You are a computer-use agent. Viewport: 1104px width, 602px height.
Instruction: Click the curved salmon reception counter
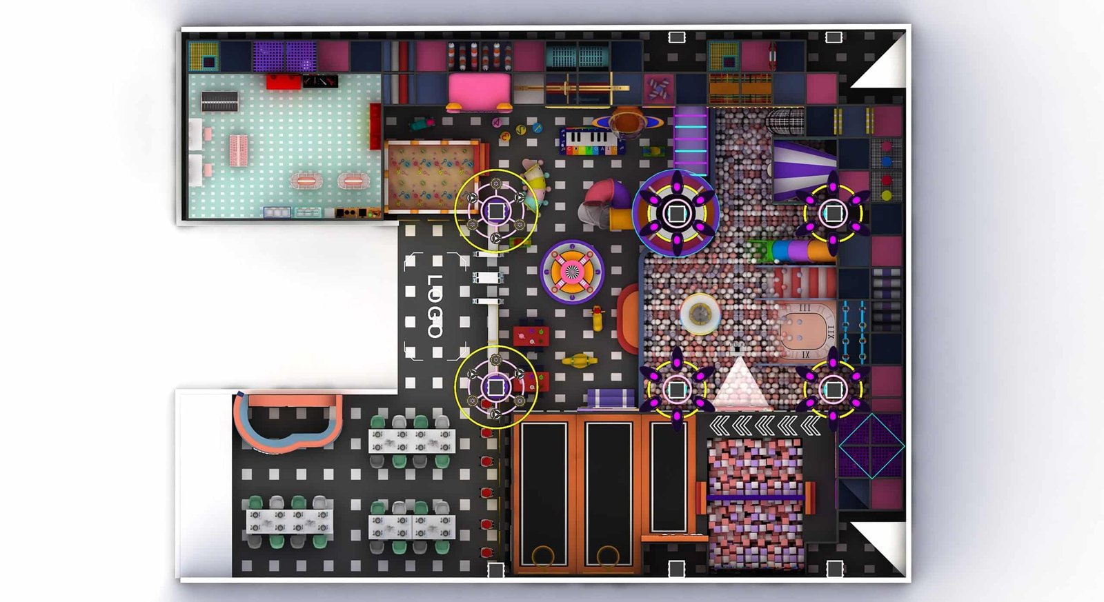pyautogui.click(x=286, y=423)
